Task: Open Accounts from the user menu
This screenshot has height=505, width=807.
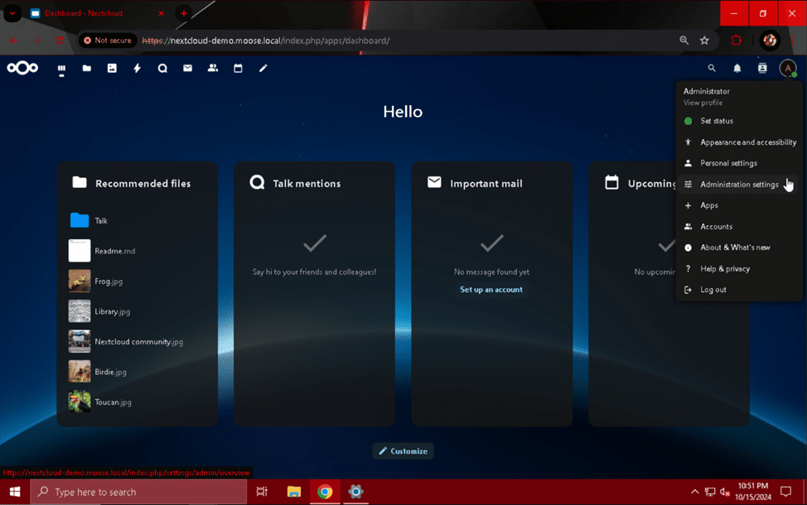Action: point(739,226)
